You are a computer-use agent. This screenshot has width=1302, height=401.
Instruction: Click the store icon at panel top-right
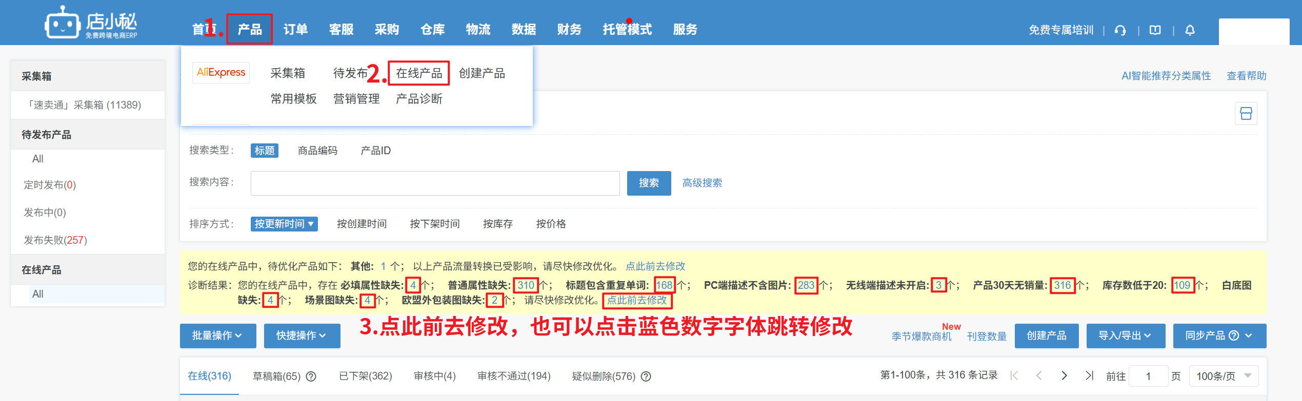pyautogui.click(x=1246, y=113)
